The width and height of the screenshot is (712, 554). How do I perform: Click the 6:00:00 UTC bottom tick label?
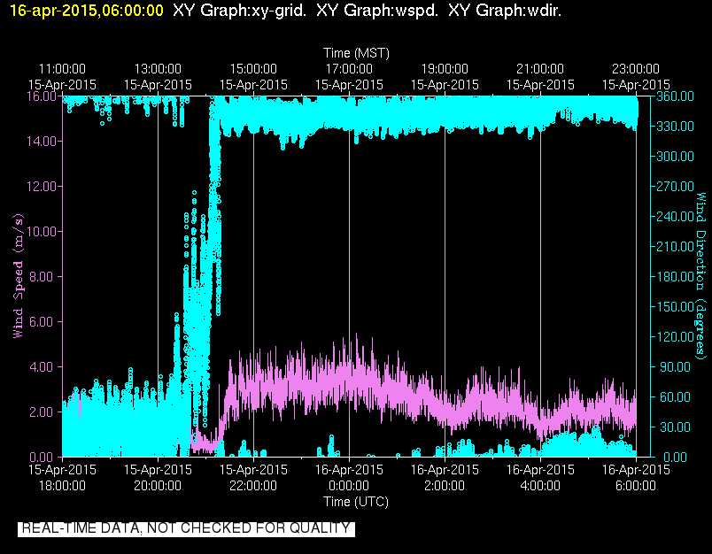[x=636, y=486]
